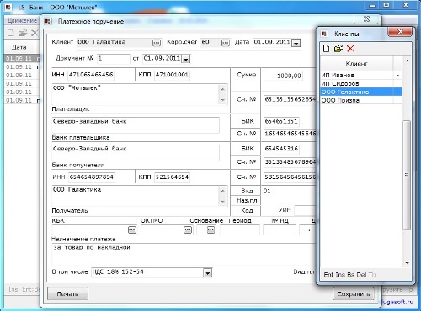Click Платежное поручение window title icon
This screenshot has height=311, width=421.
pyautogui.click(x=48, y=21)
